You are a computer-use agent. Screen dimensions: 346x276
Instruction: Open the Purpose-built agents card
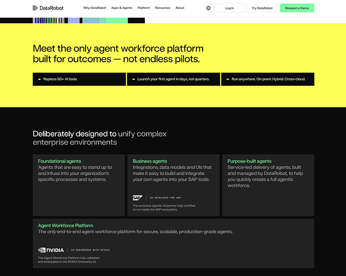[x=268, y=185]
